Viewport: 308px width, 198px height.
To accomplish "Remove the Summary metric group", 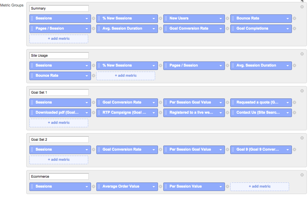I will point(302,7).
